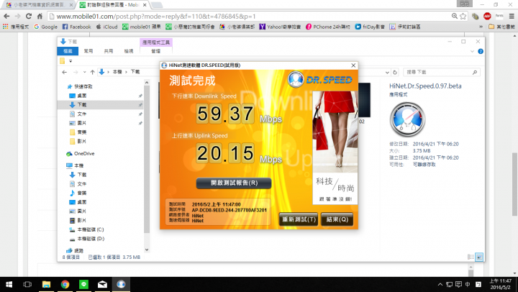Open the 檔案 ribbon tab in Explorer
The height and width of the screenshot is (292, 518).
68,51
